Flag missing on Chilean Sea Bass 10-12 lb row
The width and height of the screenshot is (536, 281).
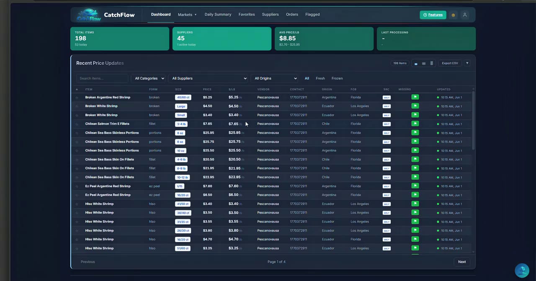tap(415, 177)
